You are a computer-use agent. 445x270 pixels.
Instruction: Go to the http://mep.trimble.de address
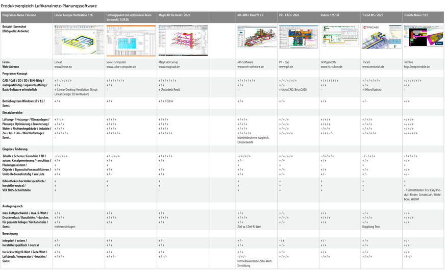tap(417, 67)
